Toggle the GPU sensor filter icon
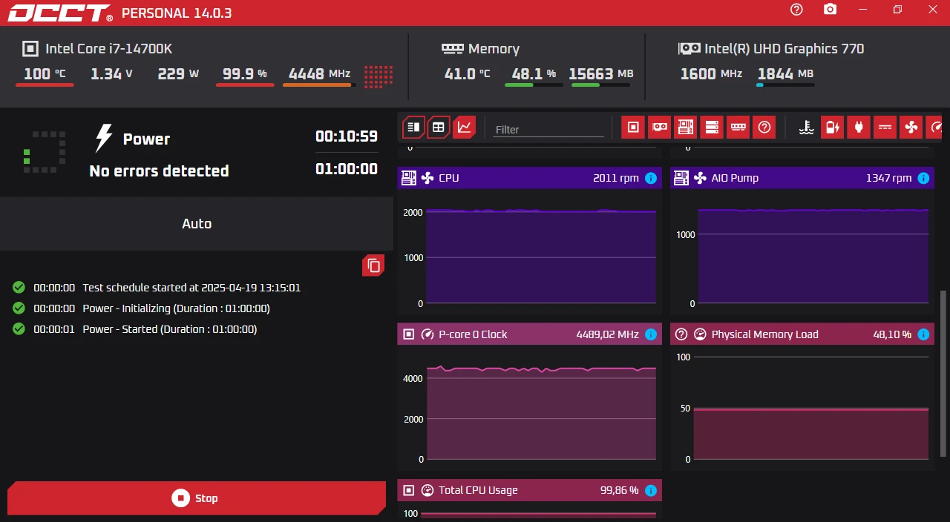 [659, 127]
